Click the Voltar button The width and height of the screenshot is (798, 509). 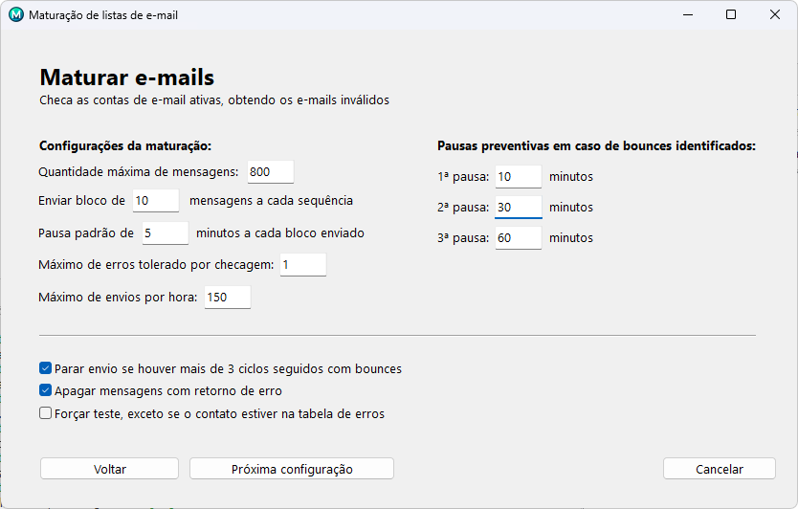pos(109,469)
